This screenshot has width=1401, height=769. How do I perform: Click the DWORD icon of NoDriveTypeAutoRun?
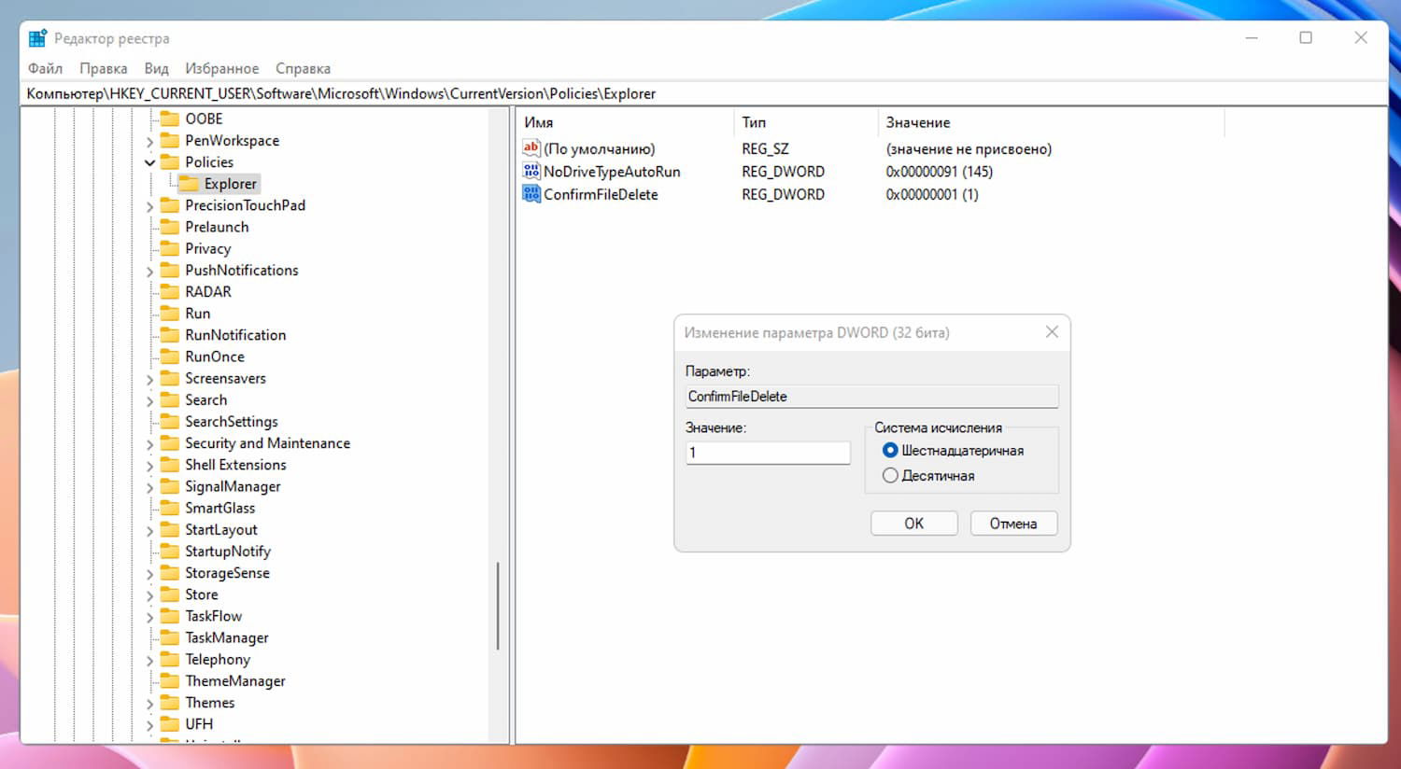tap(531, 171)
